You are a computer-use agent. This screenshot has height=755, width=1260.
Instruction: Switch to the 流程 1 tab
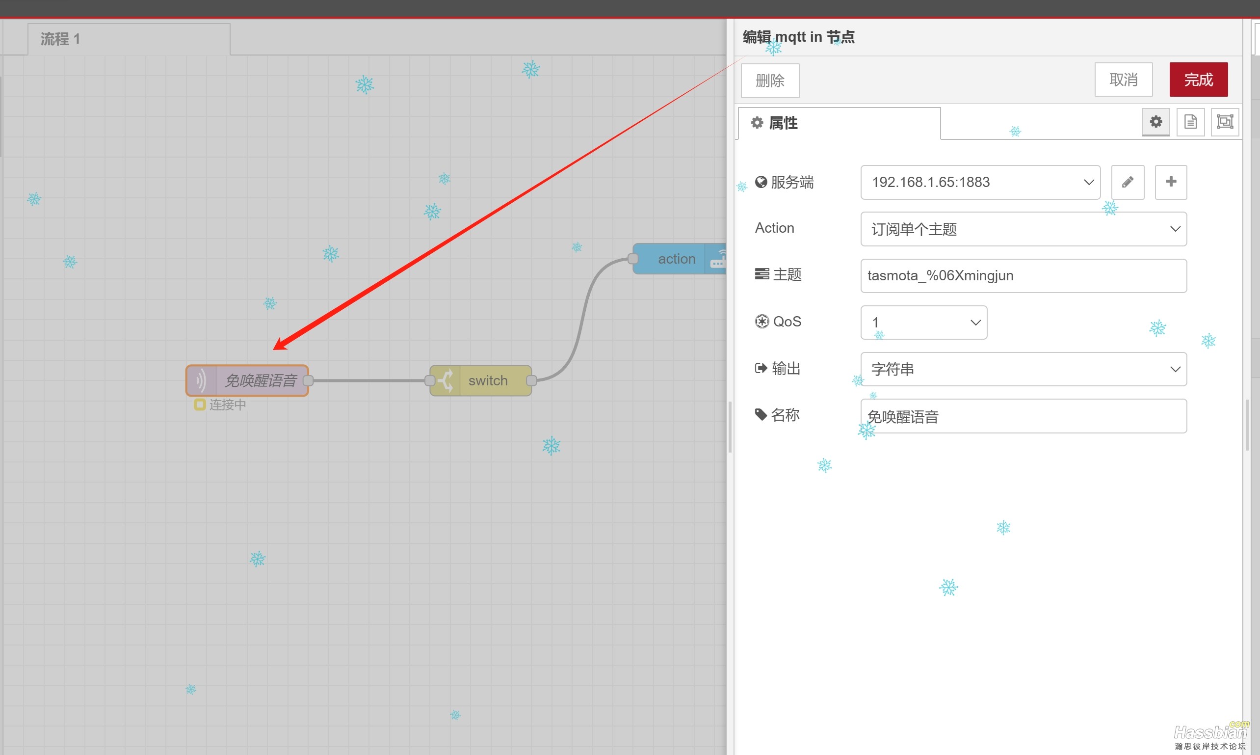point(128,39)
